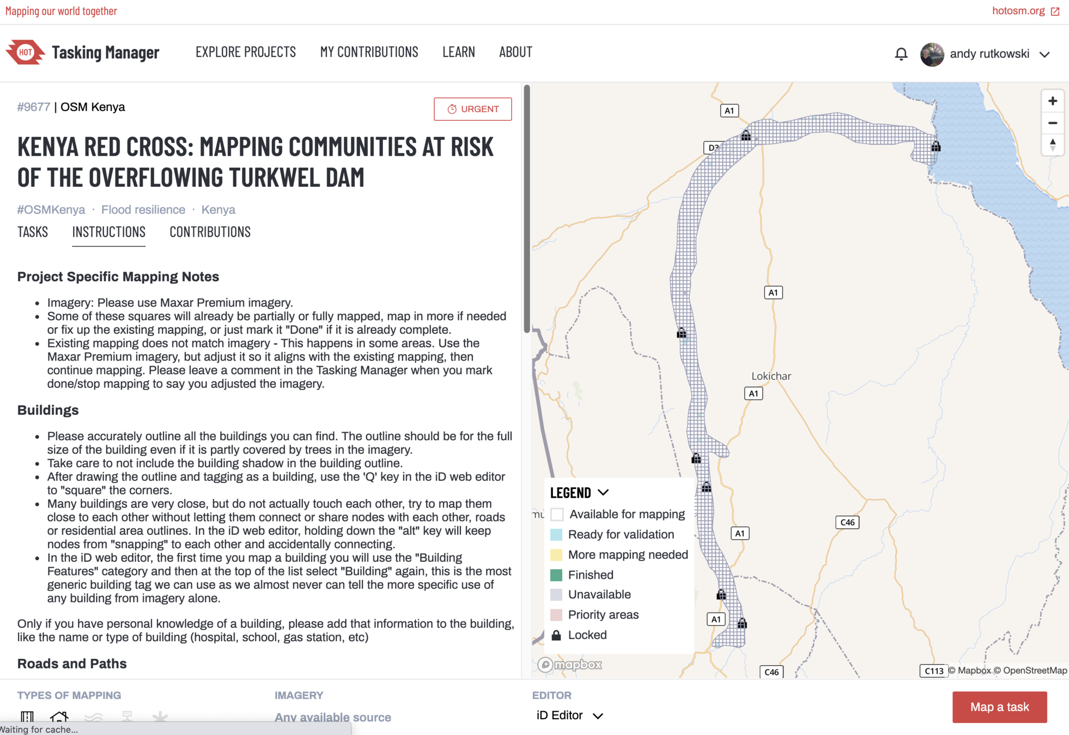
Task: Click the roads mapping type icon
Action: 27,716
